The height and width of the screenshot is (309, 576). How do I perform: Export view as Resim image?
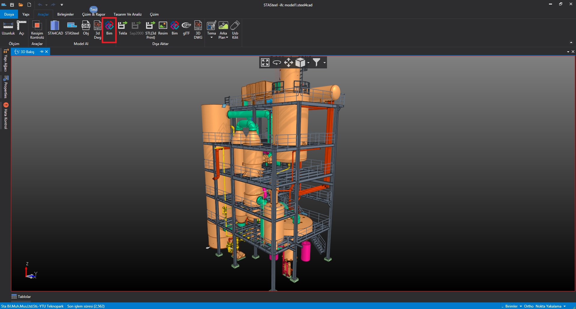point(163,28)
